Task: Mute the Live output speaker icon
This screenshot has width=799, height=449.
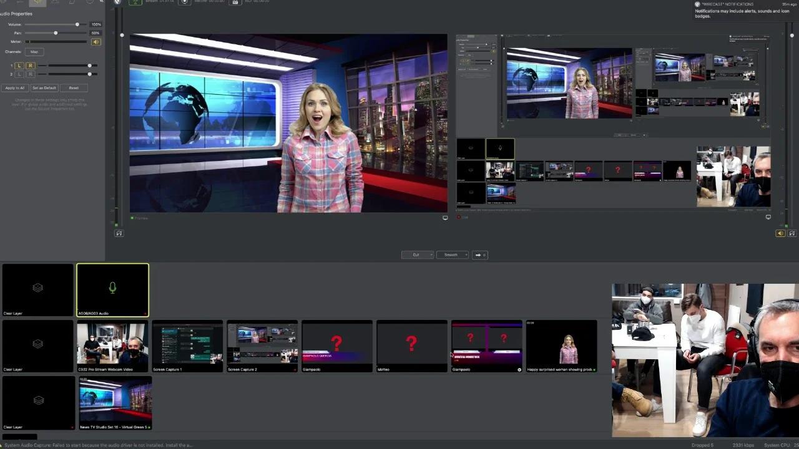Action: 780,233
